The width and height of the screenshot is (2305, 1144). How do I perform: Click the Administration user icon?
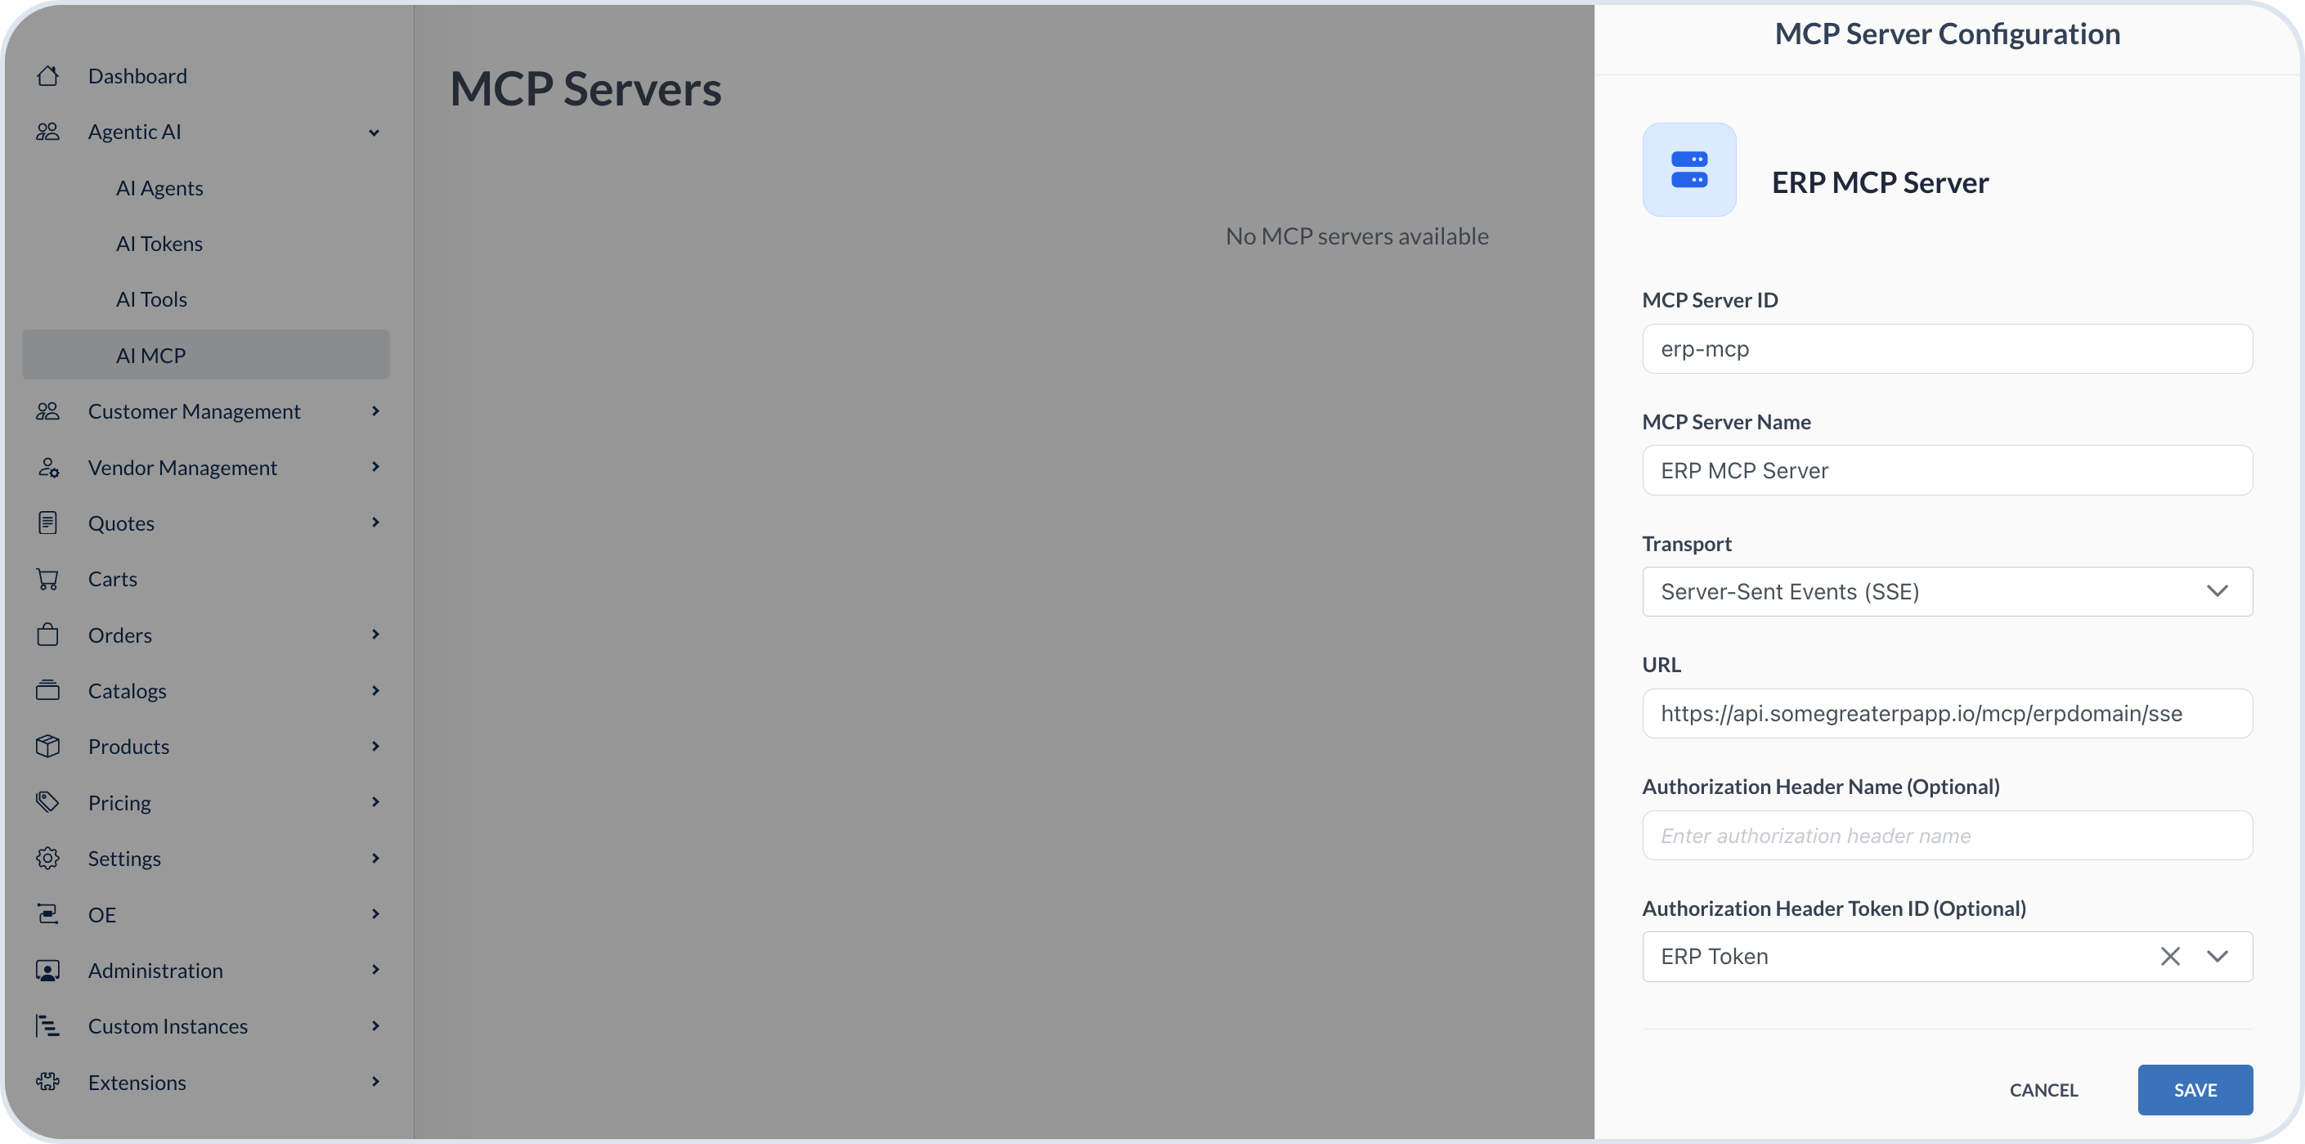(48, 970)
